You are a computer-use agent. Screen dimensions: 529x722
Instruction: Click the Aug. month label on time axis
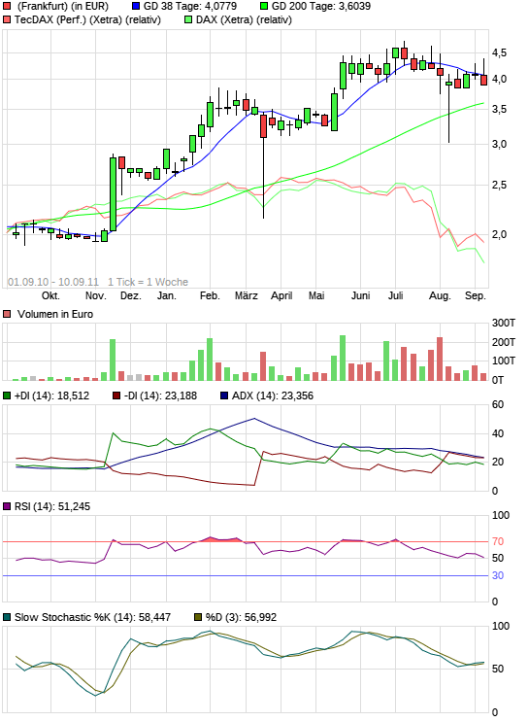440,295
